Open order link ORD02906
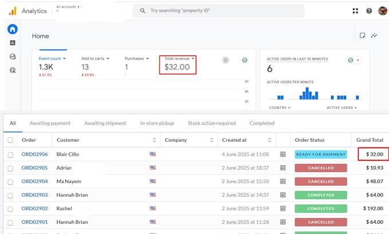 (34, 154)
